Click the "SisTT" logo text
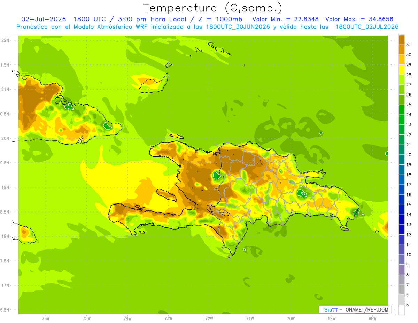The width and height of the screenshot is (418, 323). (331, 309)
